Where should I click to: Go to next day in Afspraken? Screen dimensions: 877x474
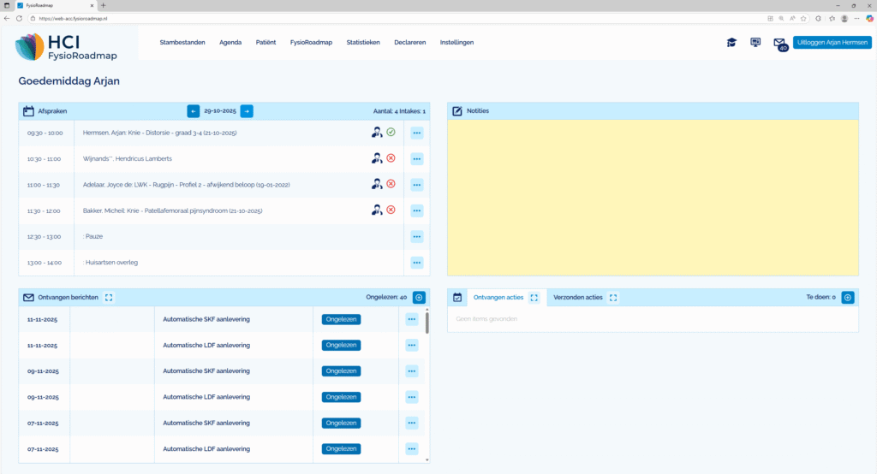(x=247, y=111)
